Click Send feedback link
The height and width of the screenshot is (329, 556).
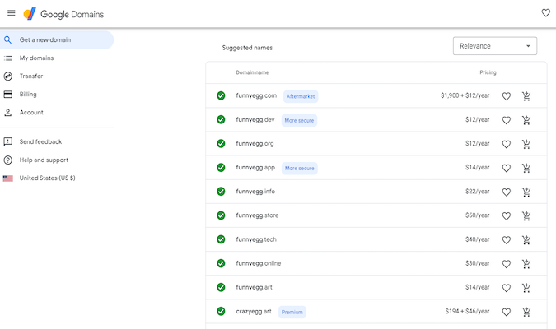pos(40,141)
